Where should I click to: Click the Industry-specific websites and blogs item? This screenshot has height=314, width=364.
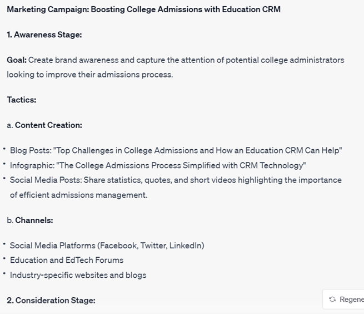(x=78, y=274)
